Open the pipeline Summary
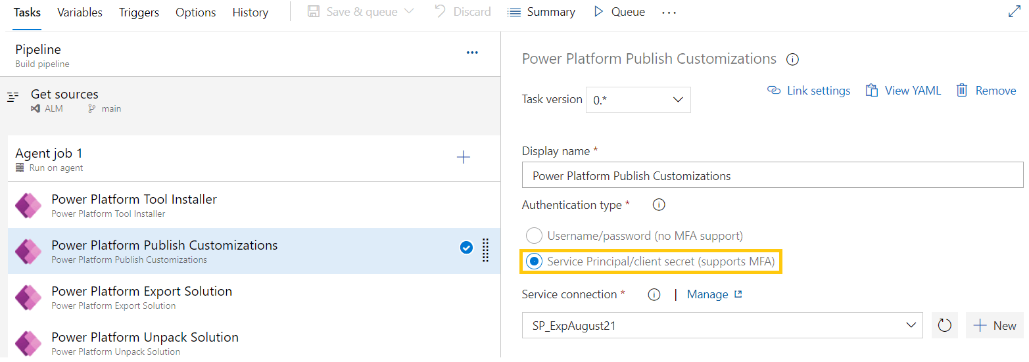 (x=542, y=12)
